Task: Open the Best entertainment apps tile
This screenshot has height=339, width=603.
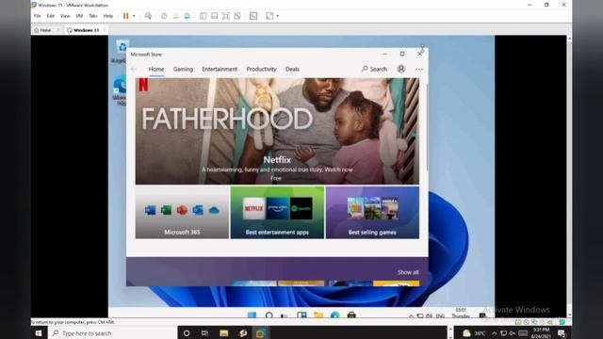Action: (277, 213)
